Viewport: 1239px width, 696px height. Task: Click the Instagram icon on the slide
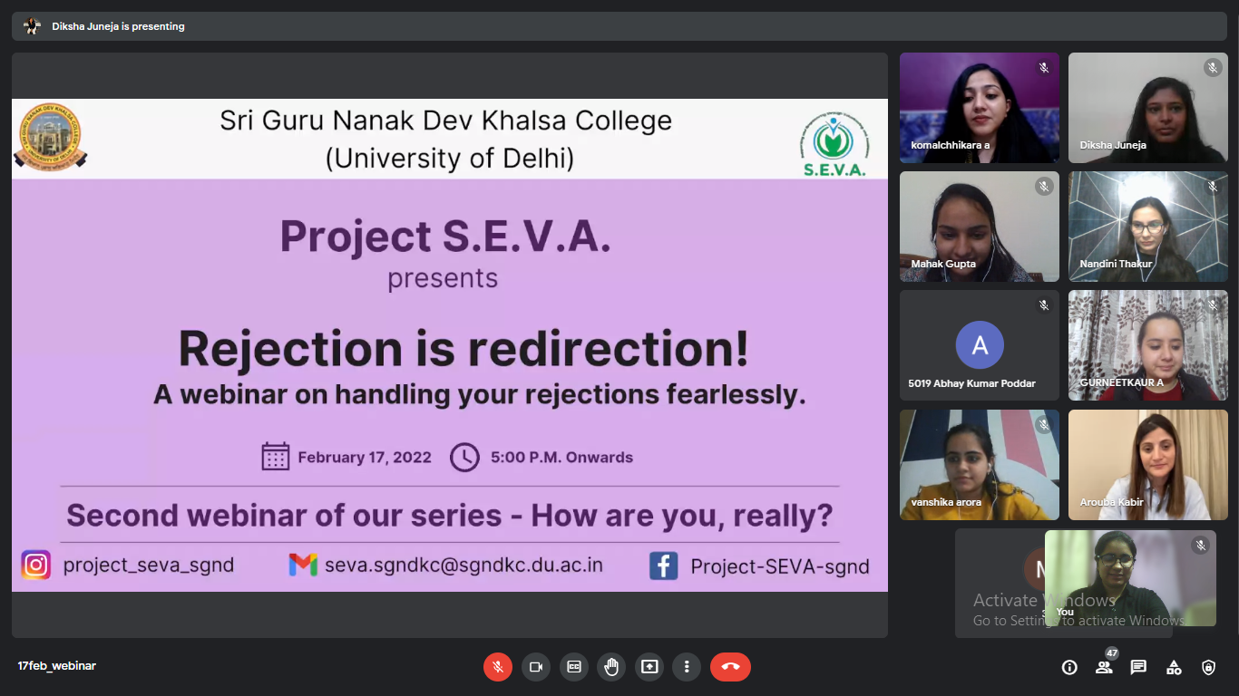click(x=36, y=565)
